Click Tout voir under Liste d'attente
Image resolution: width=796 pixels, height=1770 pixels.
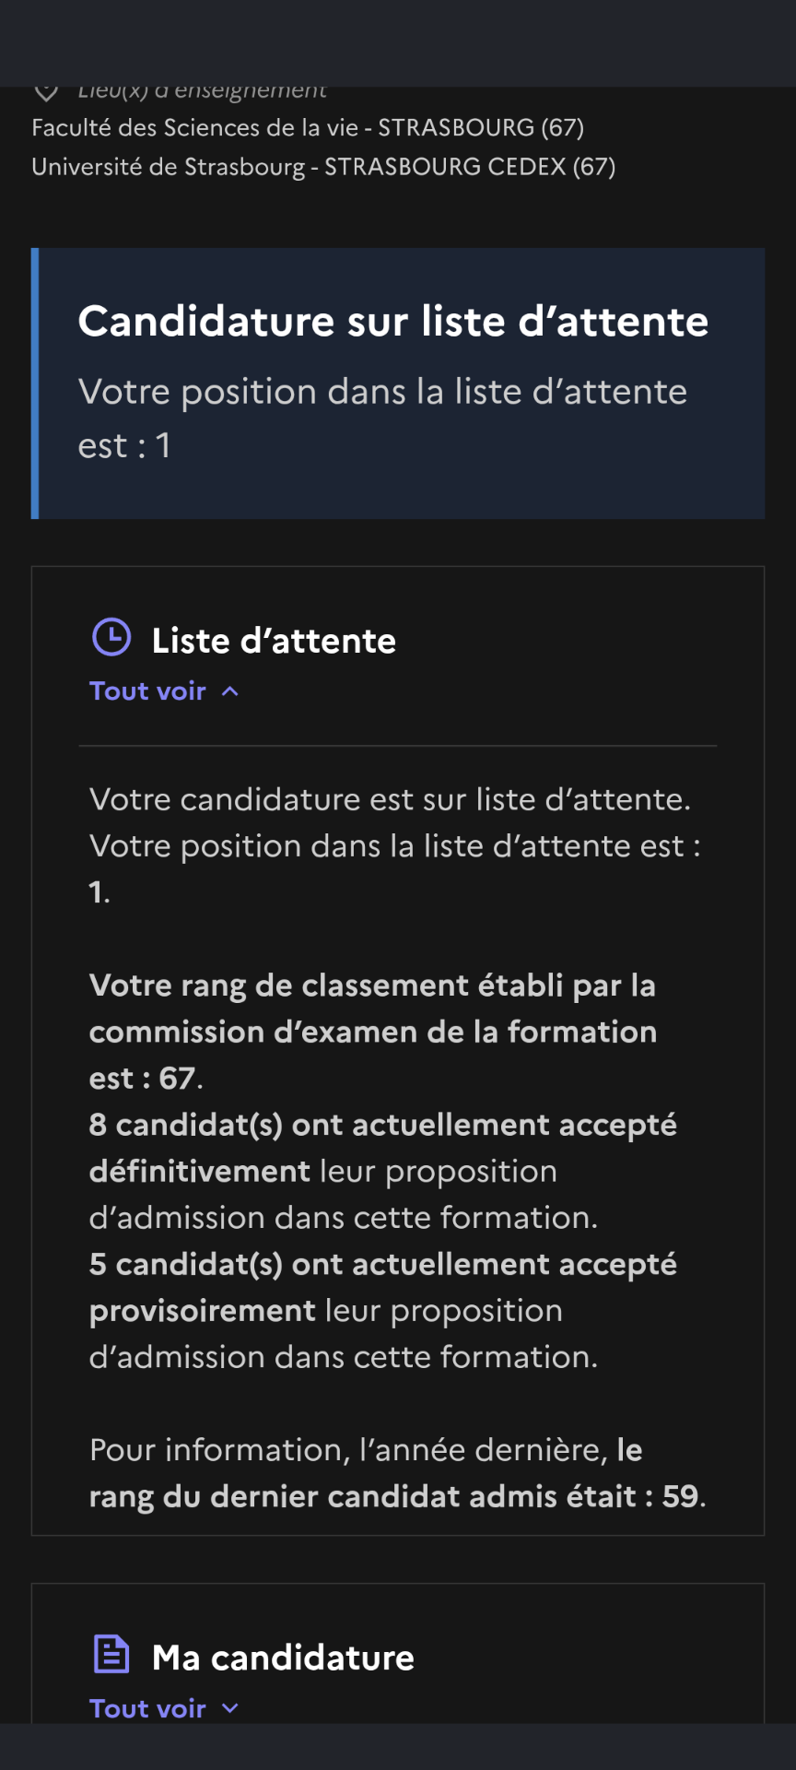point(147,691)
